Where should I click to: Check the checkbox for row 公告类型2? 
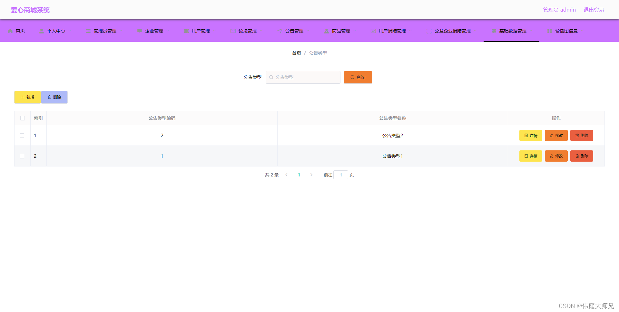tap(22, 136)
